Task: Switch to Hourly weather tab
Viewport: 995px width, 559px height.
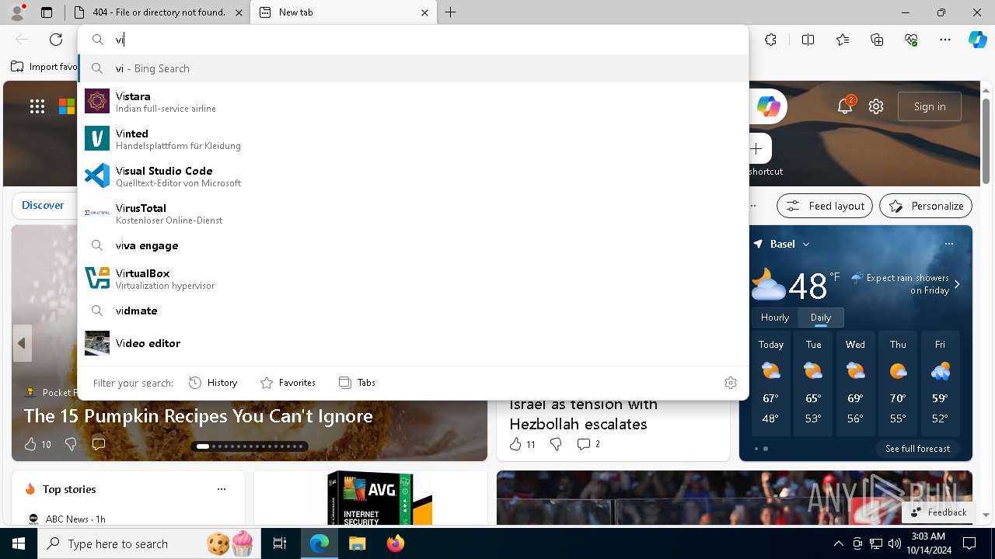Action: coord(775,318)
